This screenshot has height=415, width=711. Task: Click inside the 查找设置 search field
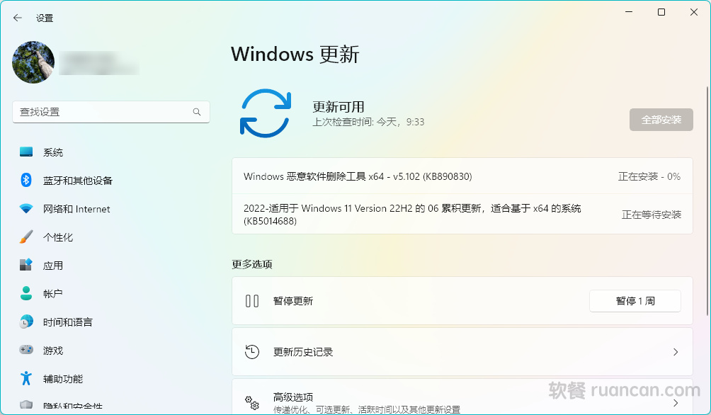coord(103,112)
